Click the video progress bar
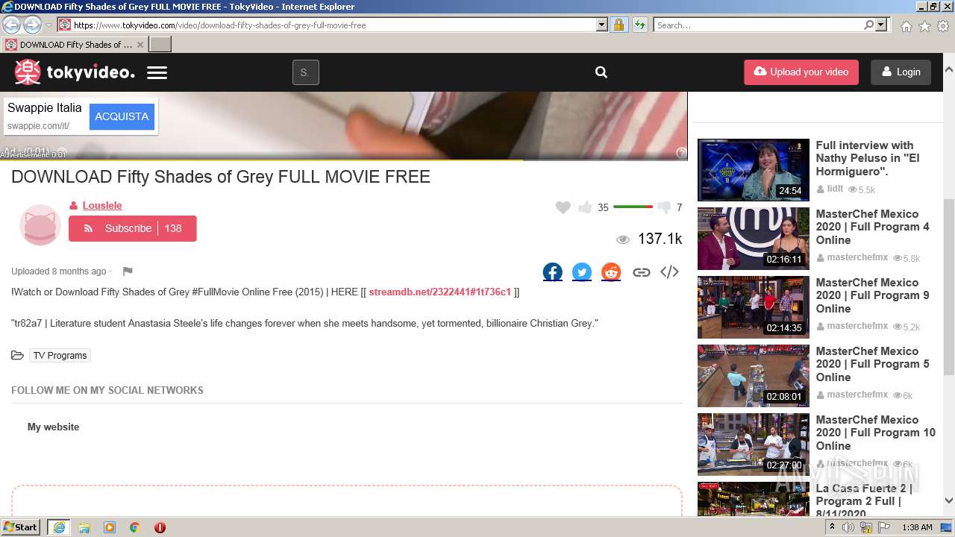Screen dimensions: 955x537 pyautogui.click(x=343, y=160)
